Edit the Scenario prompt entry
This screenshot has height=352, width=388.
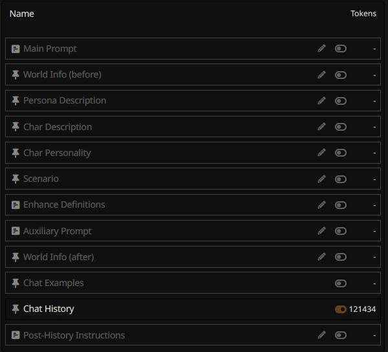(321, 179)
